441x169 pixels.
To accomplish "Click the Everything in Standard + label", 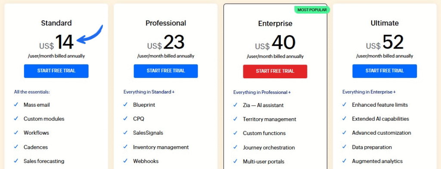I will (149, 92).
